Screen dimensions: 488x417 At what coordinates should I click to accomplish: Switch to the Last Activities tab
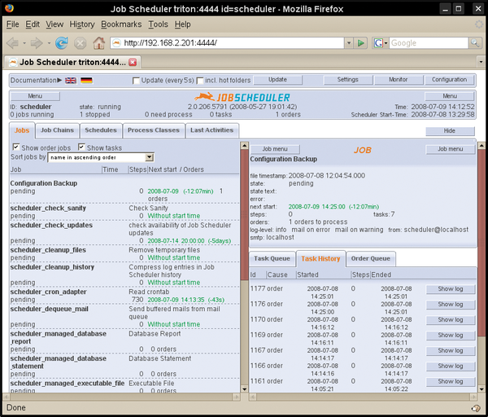click(x=212, y=130)
